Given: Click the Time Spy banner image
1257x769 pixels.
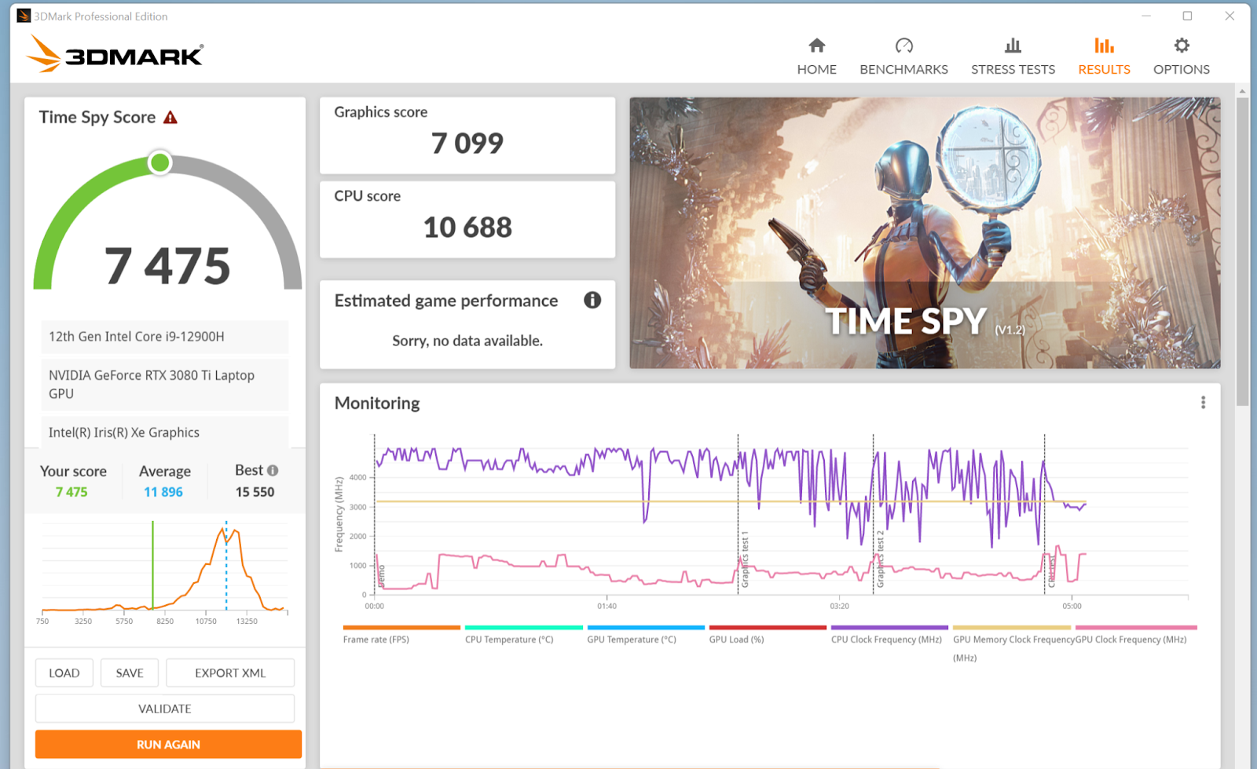Looking at the screenshot, I should (925, 233).
